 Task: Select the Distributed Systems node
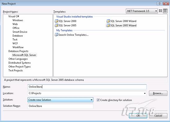[20, 63]
